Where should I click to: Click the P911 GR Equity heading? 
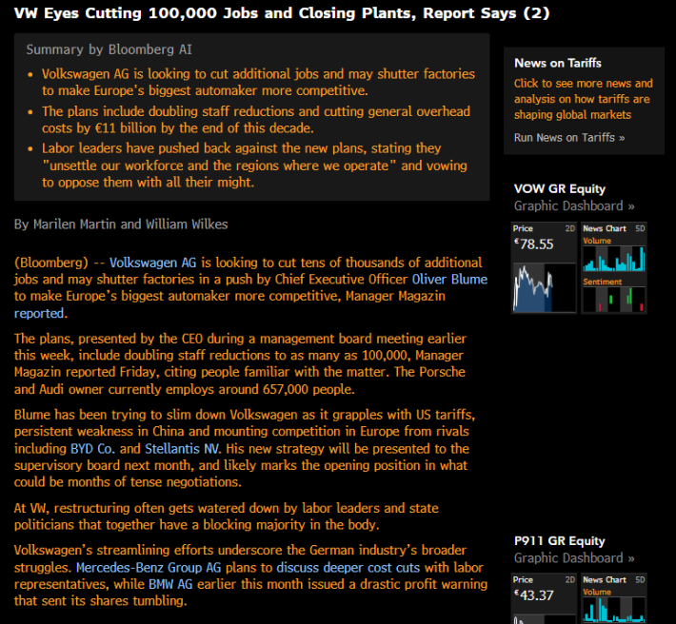(x=560, y=541)
